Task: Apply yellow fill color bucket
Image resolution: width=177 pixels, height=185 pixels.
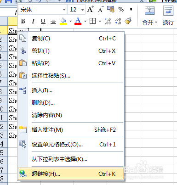Action: [63, 21]
